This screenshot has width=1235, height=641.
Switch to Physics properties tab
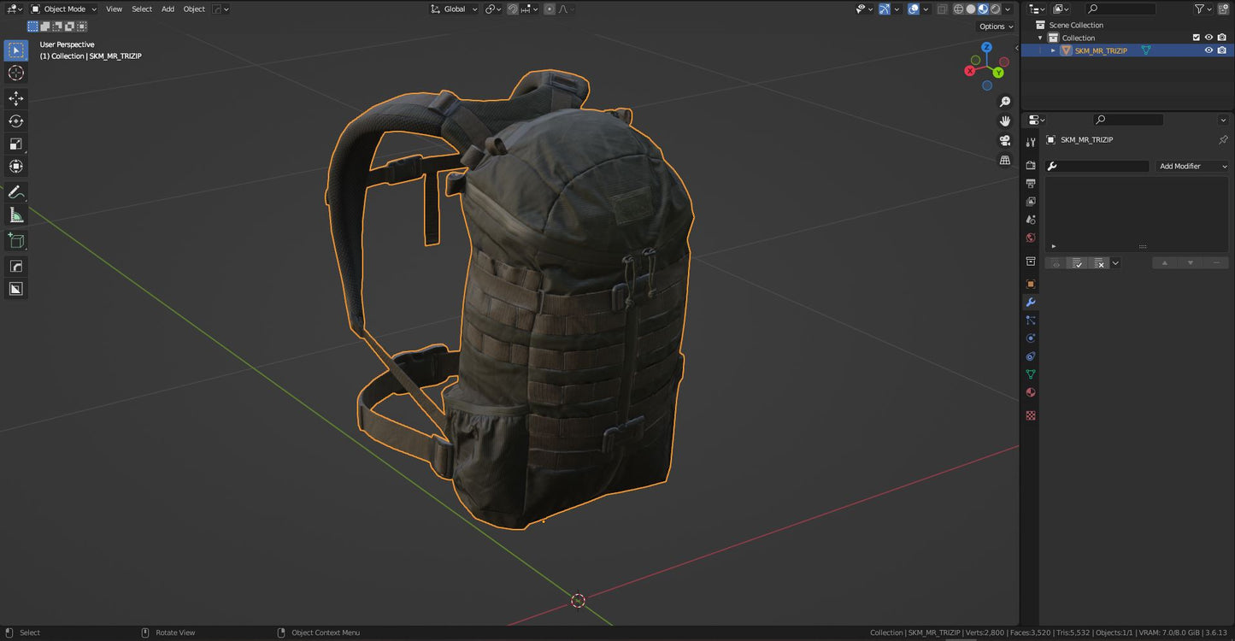(x=1031, y=338)
